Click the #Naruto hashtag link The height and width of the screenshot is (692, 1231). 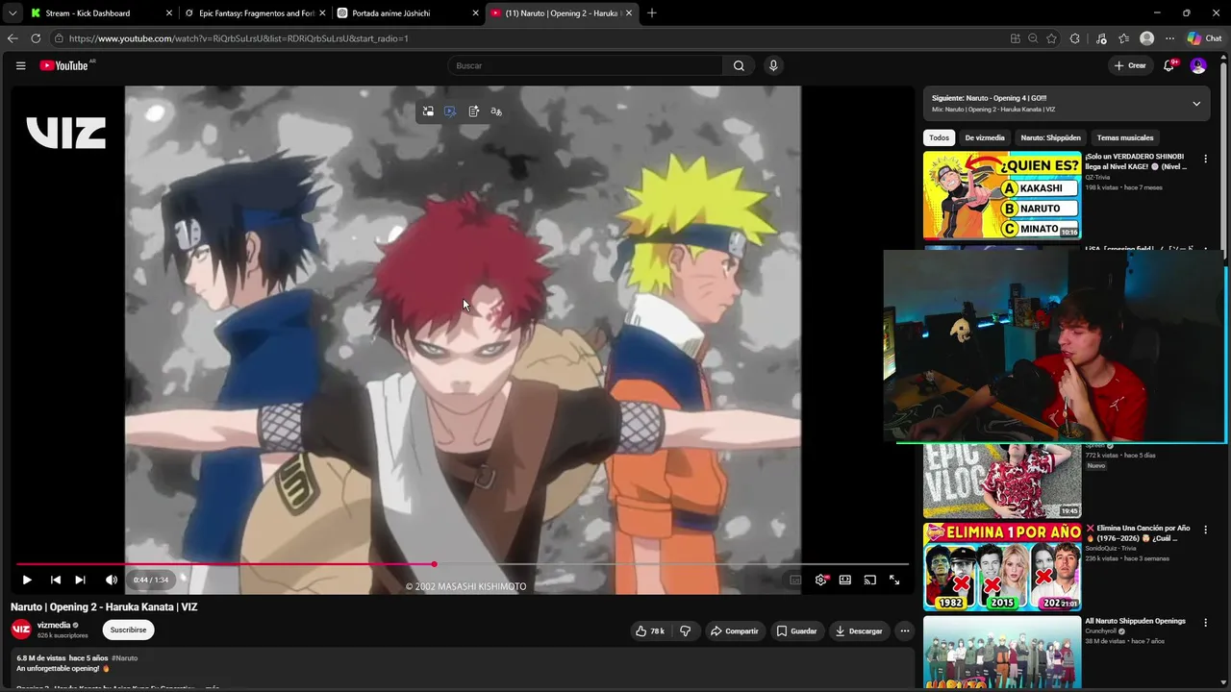[124, 658]
